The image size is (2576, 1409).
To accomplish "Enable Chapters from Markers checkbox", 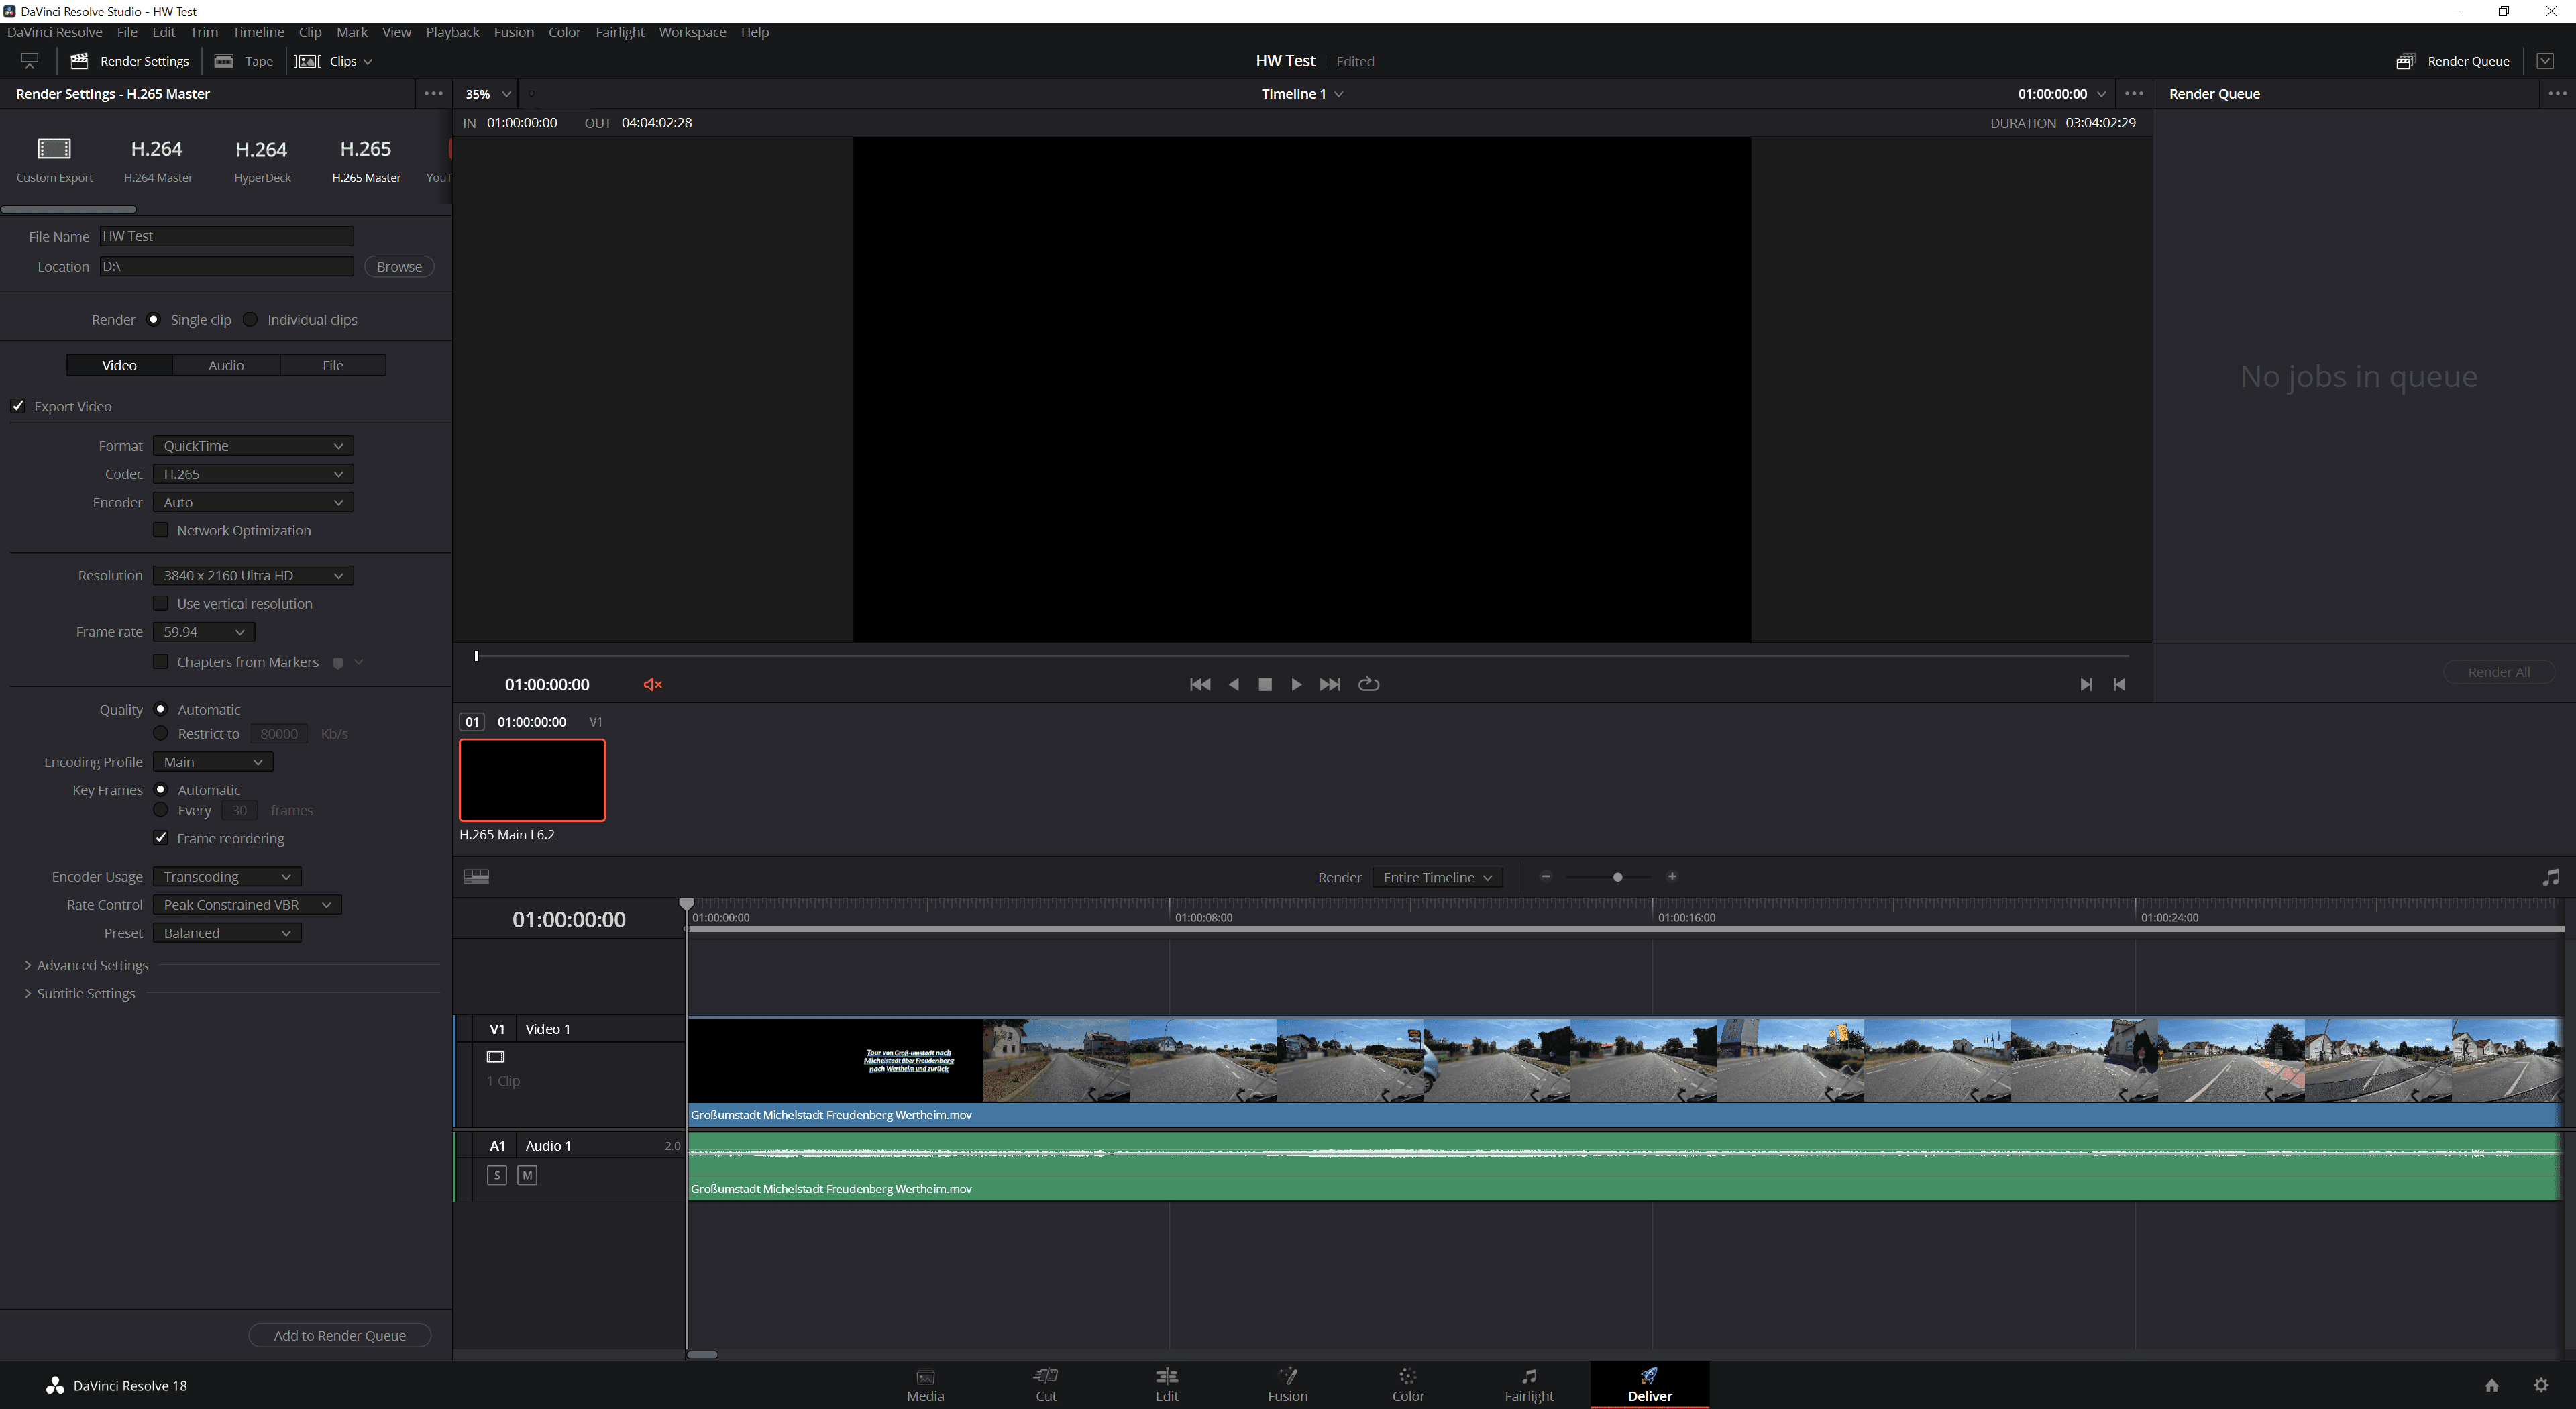I will point(160,661).
